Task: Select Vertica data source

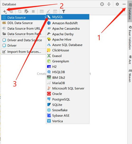Action: [68, 121]
